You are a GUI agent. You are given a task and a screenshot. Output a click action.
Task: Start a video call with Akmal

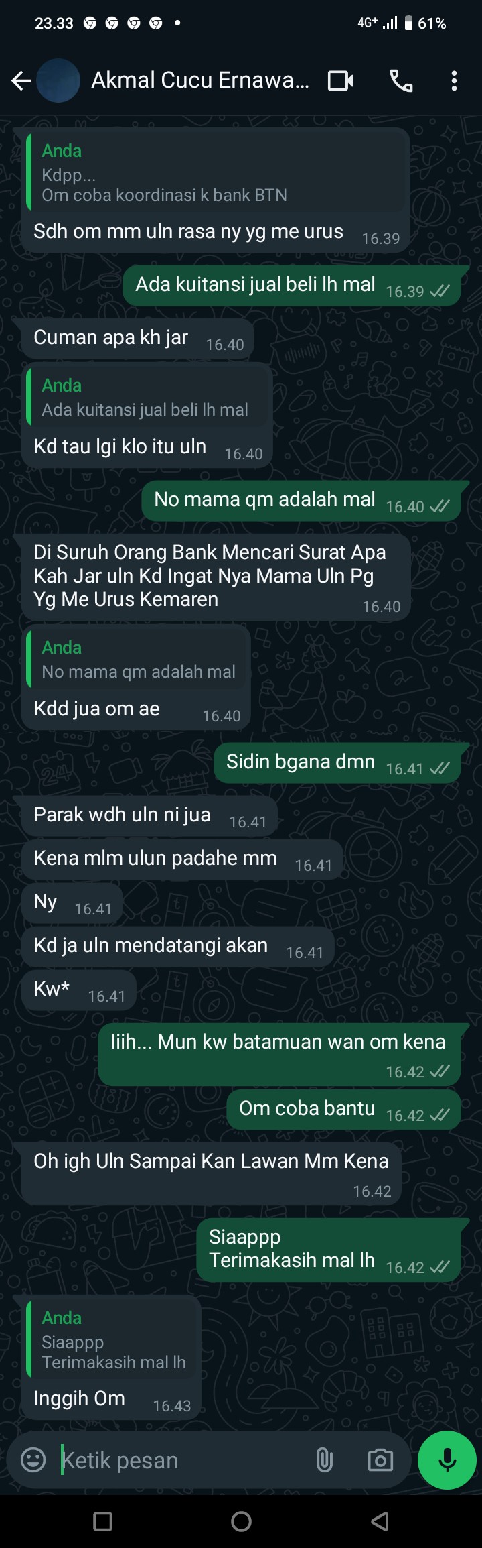[341, 81]
